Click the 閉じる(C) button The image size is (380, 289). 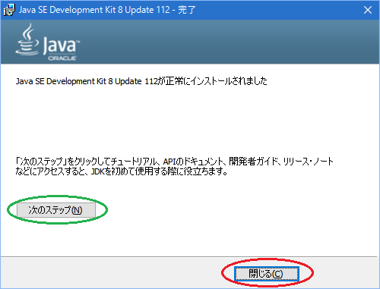click(266, 273)
